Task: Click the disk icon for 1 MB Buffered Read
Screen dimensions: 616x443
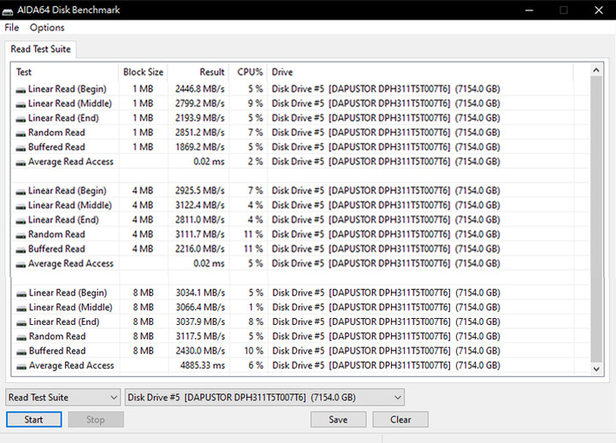Action: (x=21, y=149)
